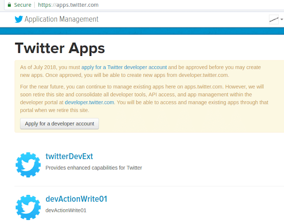284x223 pixels.
Task: Click the user profile avatar thumbnail
Action: pyautogui.click(x=274, y=20)
